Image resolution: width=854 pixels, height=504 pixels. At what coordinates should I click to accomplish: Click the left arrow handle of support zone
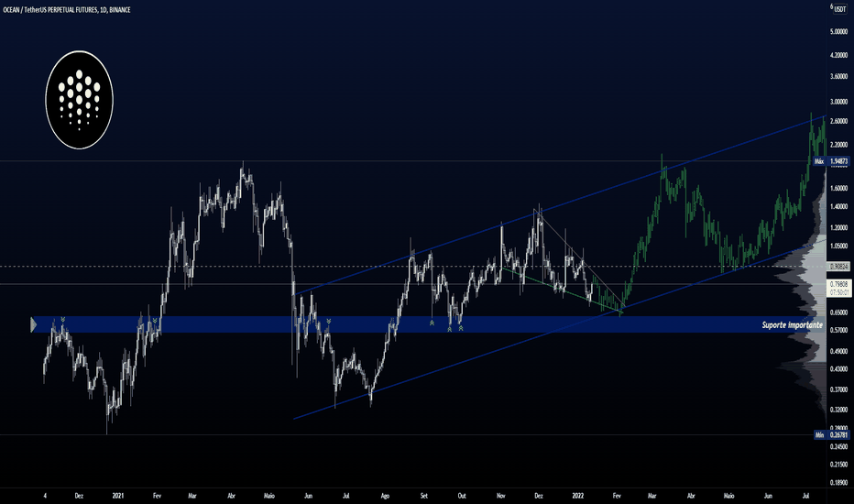tap(33, 324)
